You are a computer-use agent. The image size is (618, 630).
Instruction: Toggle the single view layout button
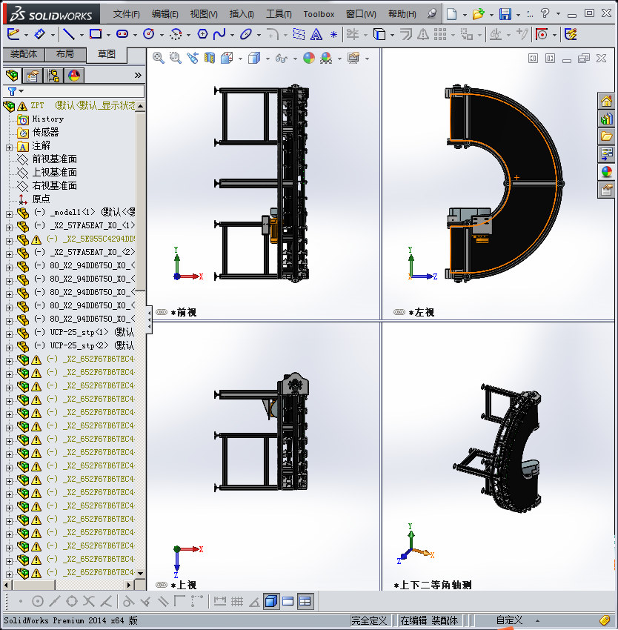pos(288,601)
